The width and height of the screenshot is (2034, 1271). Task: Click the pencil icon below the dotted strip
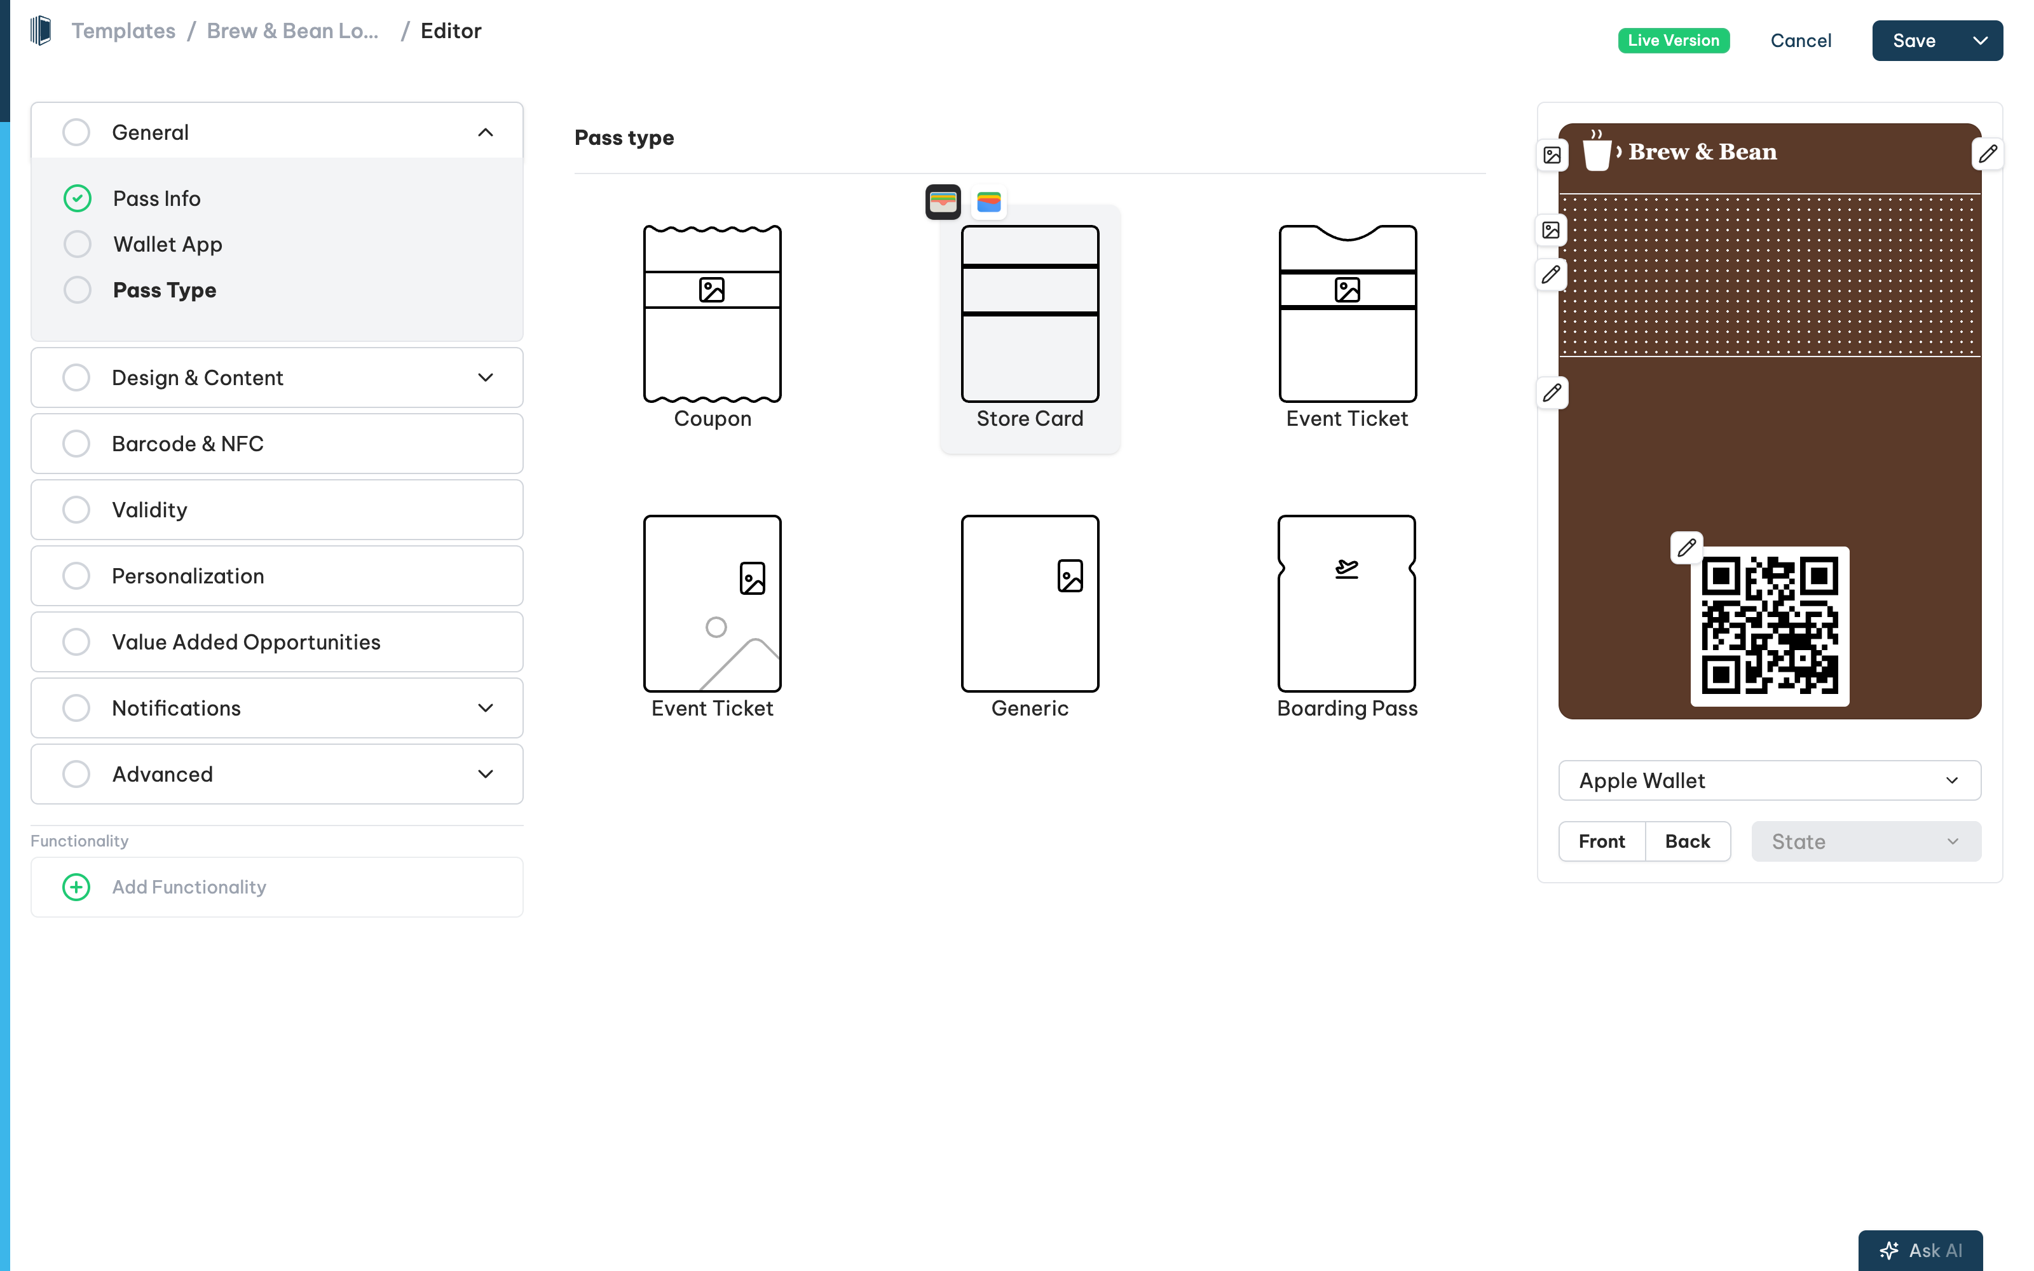pos(1552,393)
